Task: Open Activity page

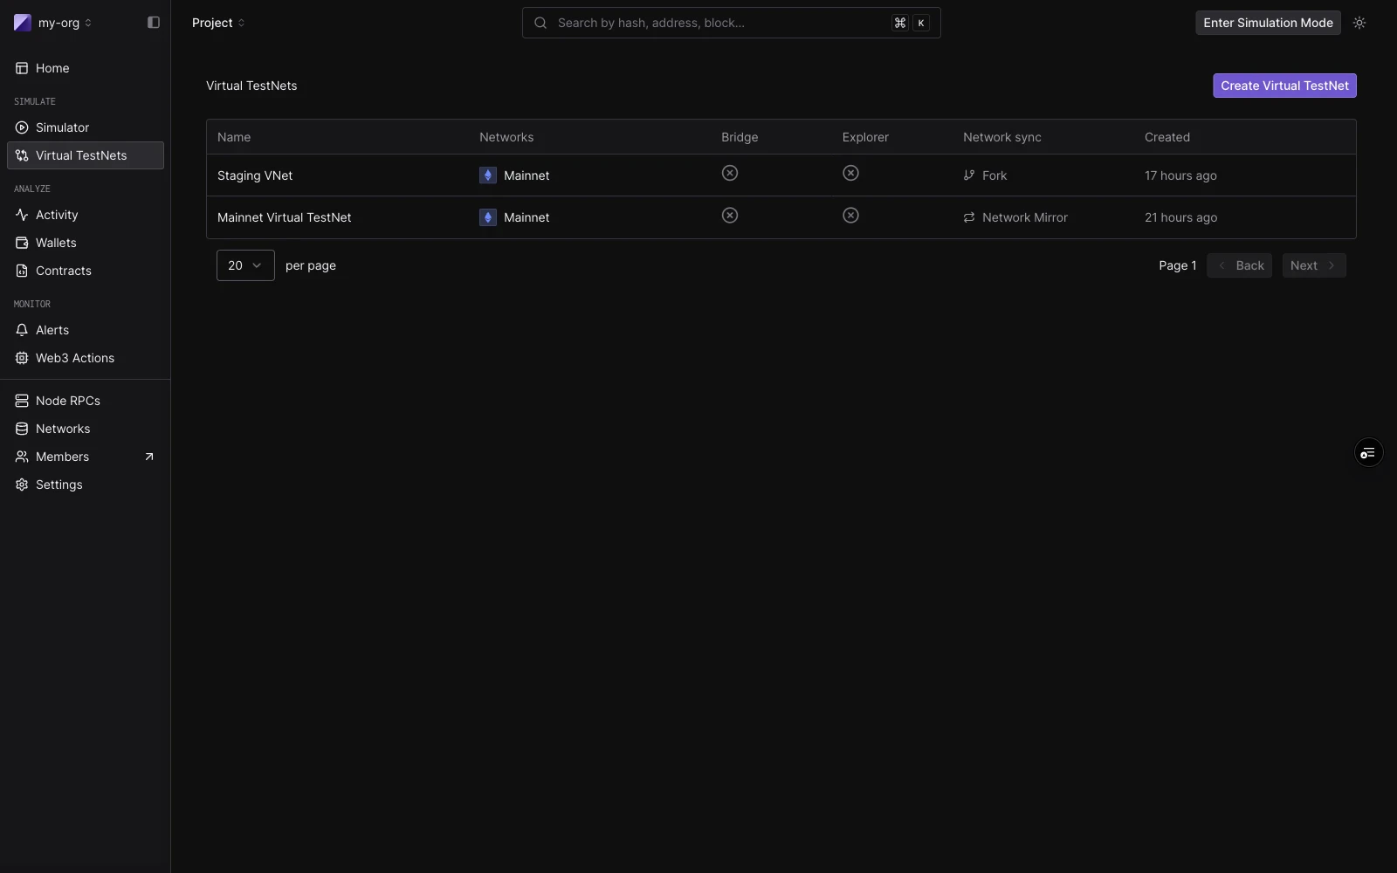Action: 86,215
